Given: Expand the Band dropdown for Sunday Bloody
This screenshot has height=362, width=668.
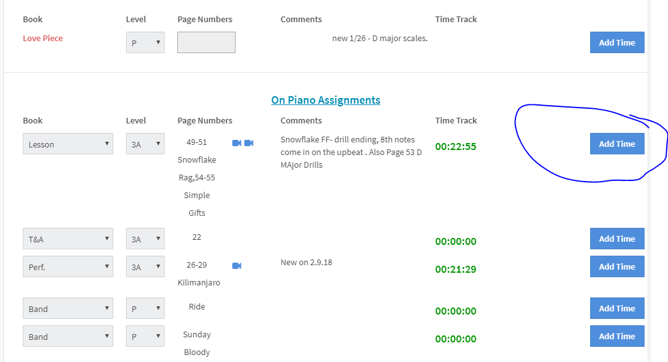Looking at the screenshot, I should point(68,337).
